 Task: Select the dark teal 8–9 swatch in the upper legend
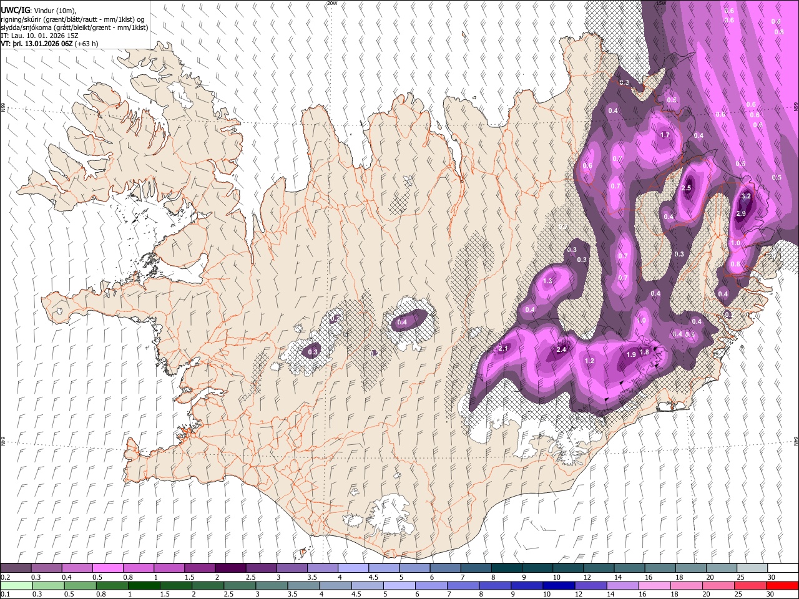click(507, 568)
